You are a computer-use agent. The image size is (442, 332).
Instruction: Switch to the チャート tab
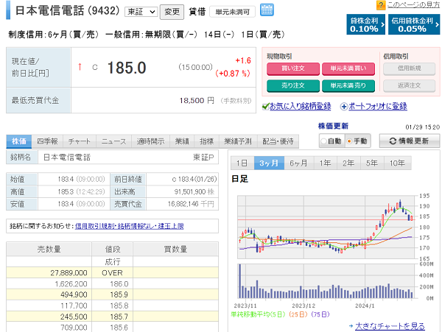[x=80, y=141]
